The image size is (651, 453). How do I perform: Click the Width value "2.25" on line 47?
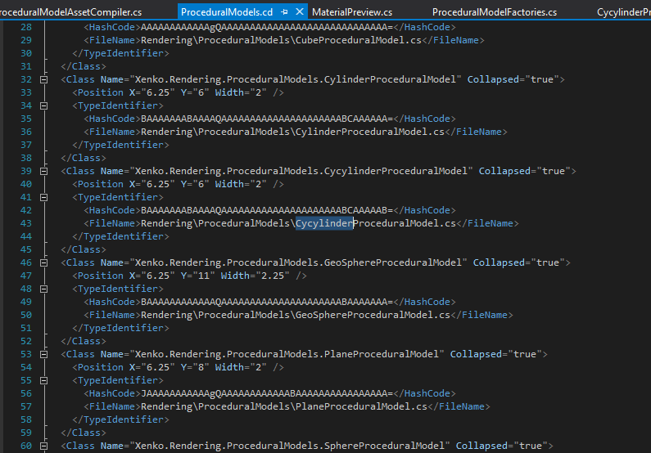click(x=273, y=276)
